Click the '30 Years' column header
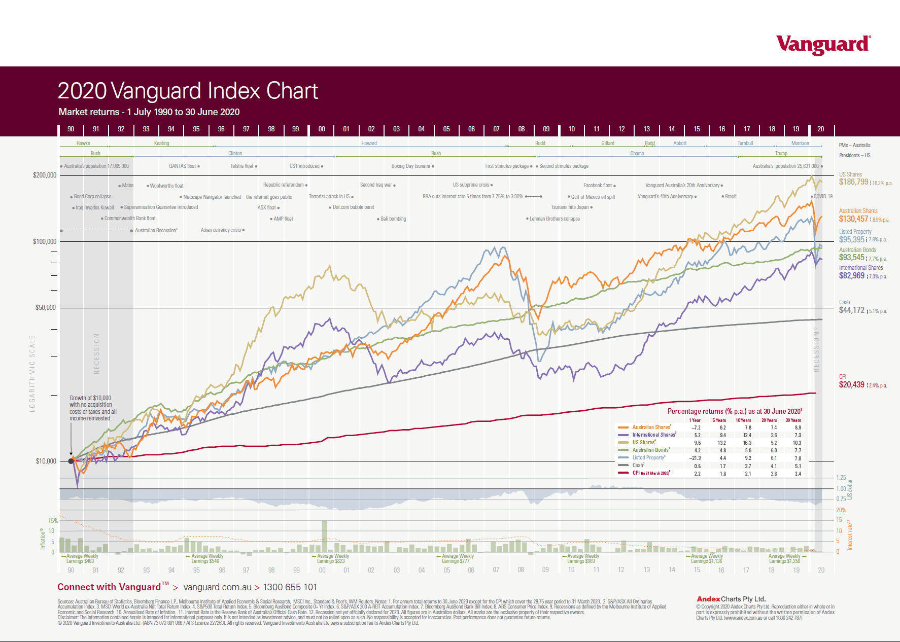The image size is (900, 642). pos(793,420)
